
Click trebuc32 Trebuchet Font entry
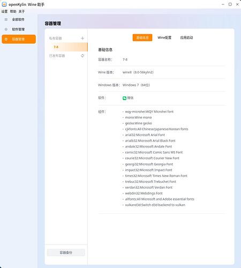tap(150, 182)
